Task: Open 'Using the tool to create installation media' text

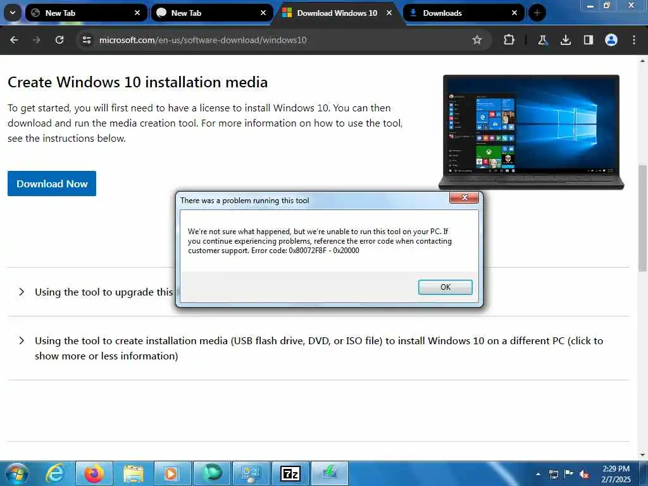Action: (319, 349)
